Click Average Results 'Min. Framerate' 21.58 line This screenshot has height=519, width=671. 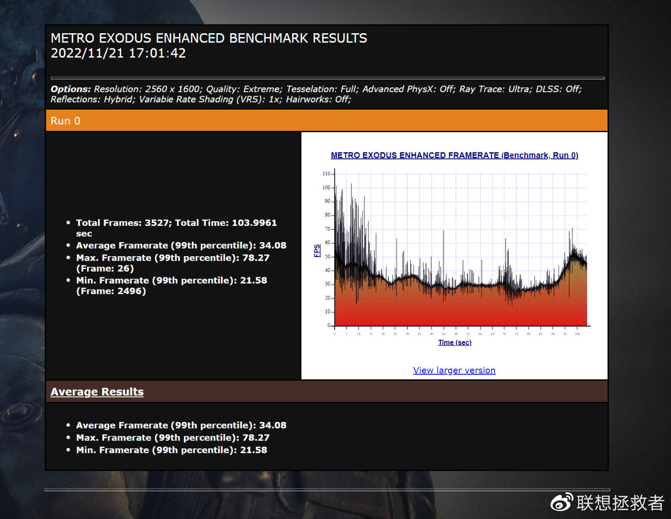click(x=172, y=450)
